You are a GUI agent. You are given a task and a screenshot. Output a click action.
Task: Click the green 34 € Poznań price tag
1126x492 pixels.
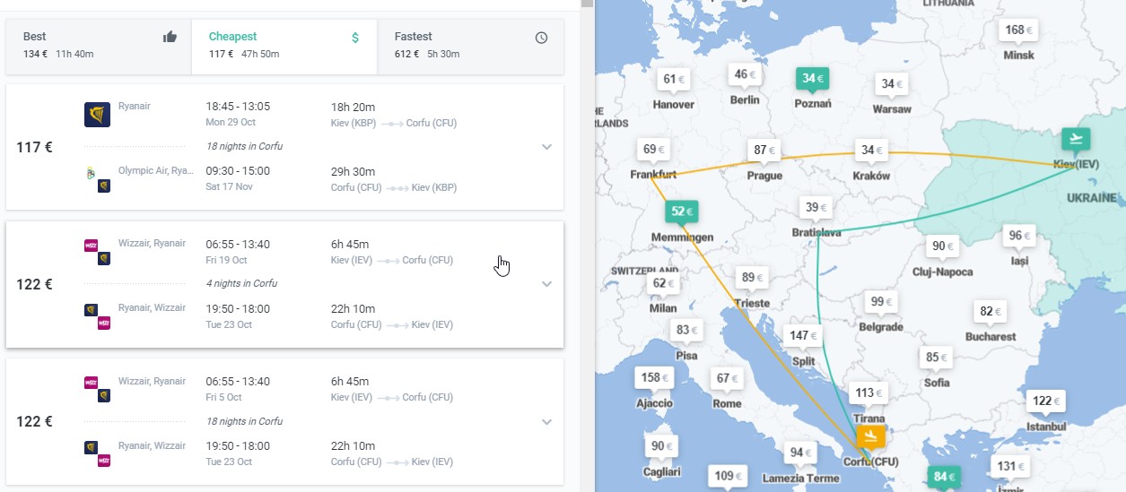click(x=813, y=78)
